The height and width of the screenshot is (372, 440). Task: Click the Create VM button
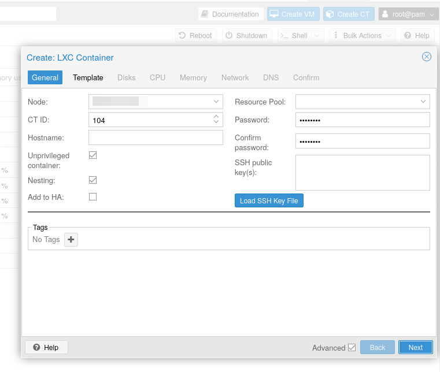coord(293,14)
